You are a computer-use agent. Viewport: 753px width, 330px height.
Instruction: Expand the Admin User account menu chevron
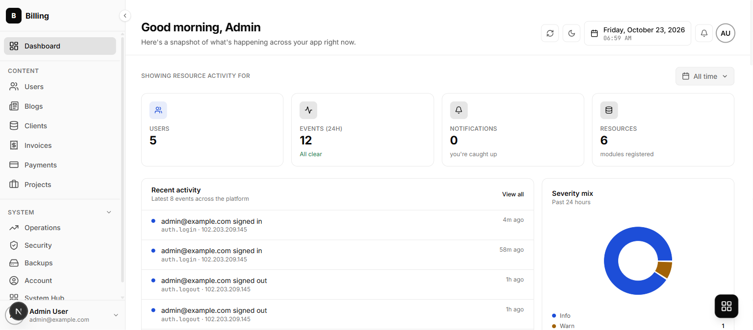pos(116,315)
